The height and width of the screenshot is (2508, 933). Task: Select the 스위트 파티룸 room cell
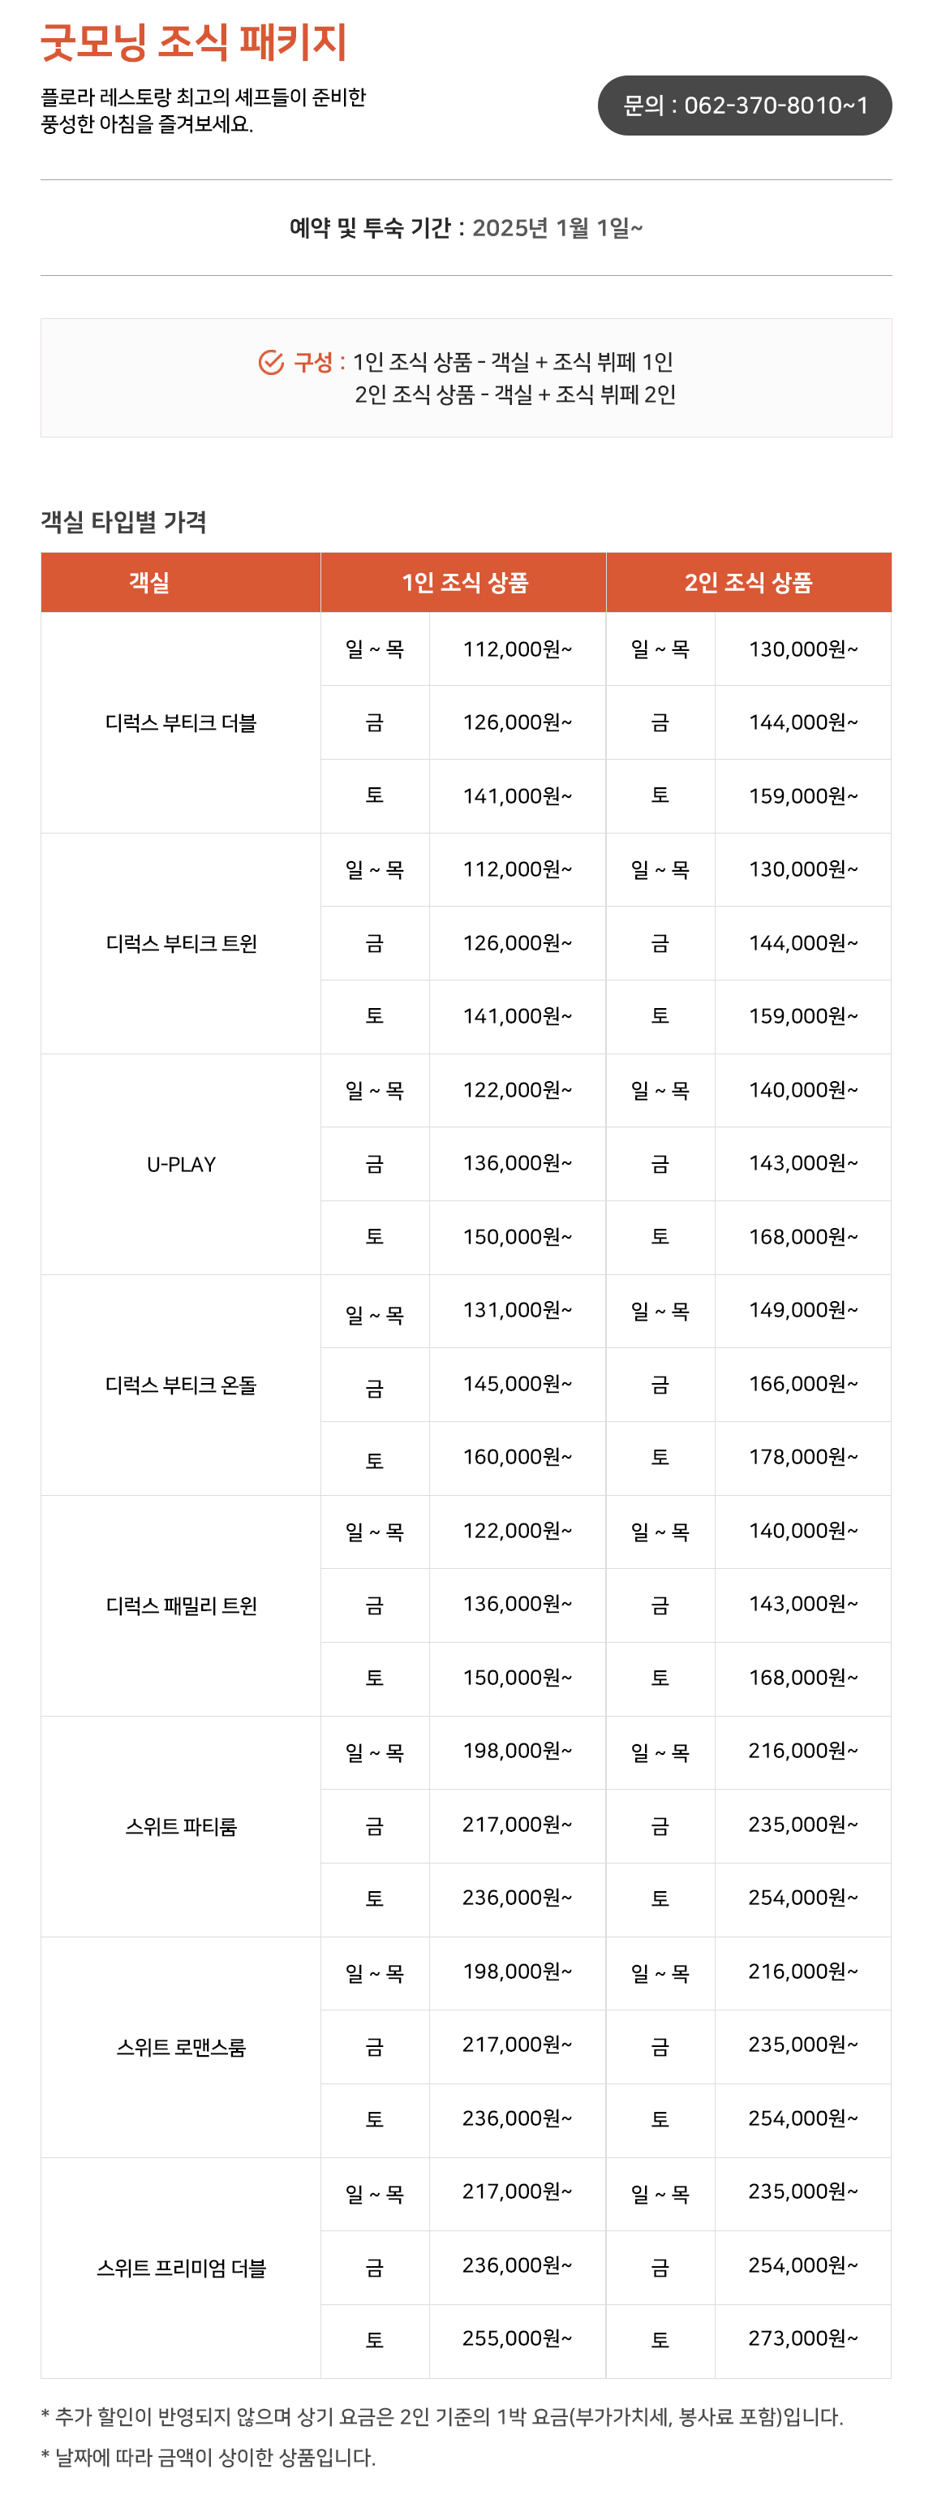tap(181, 1826)
